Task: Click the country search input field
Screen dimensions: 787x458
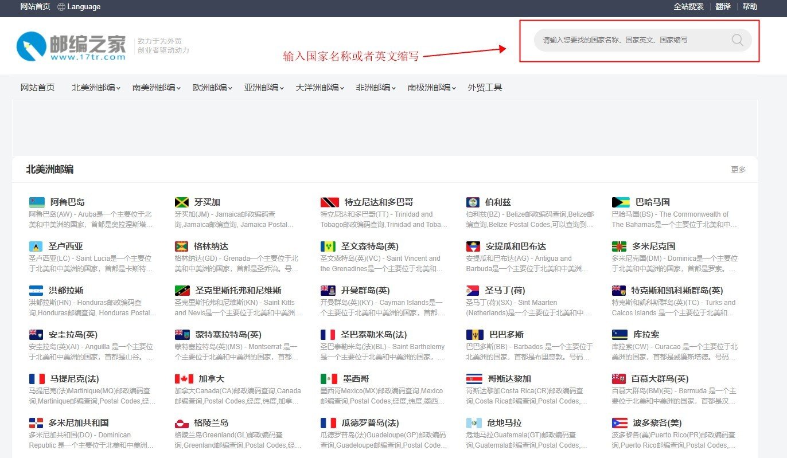Action: (631, 40)
